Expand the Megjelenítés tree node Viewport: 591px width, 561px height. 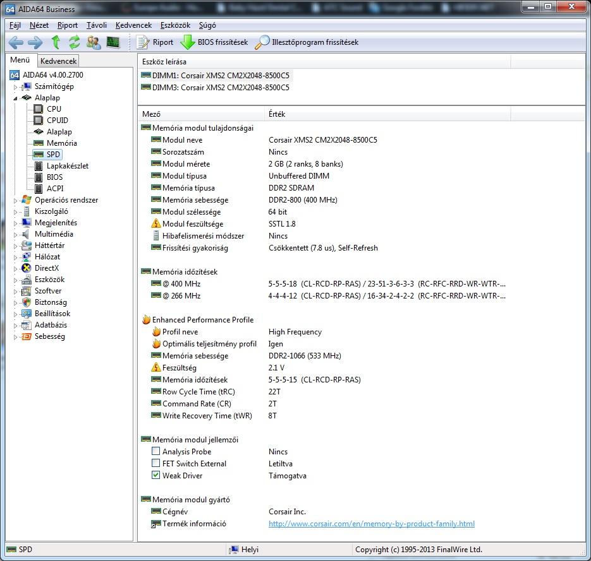(15, 223)
